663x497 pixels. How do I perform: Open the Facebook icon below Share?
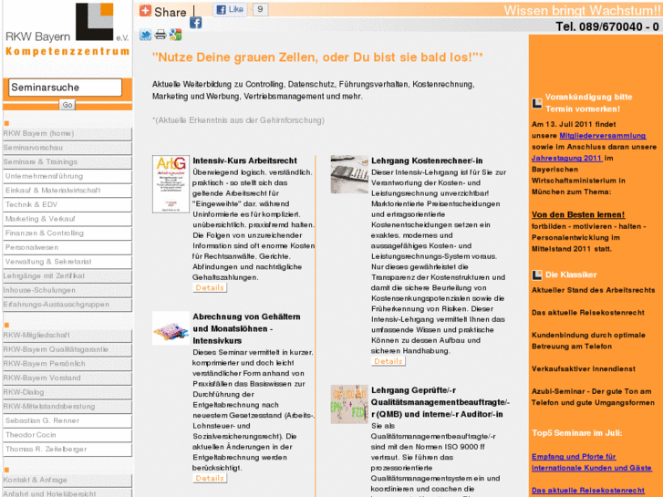pyautogui.click(x=195, y=23)
